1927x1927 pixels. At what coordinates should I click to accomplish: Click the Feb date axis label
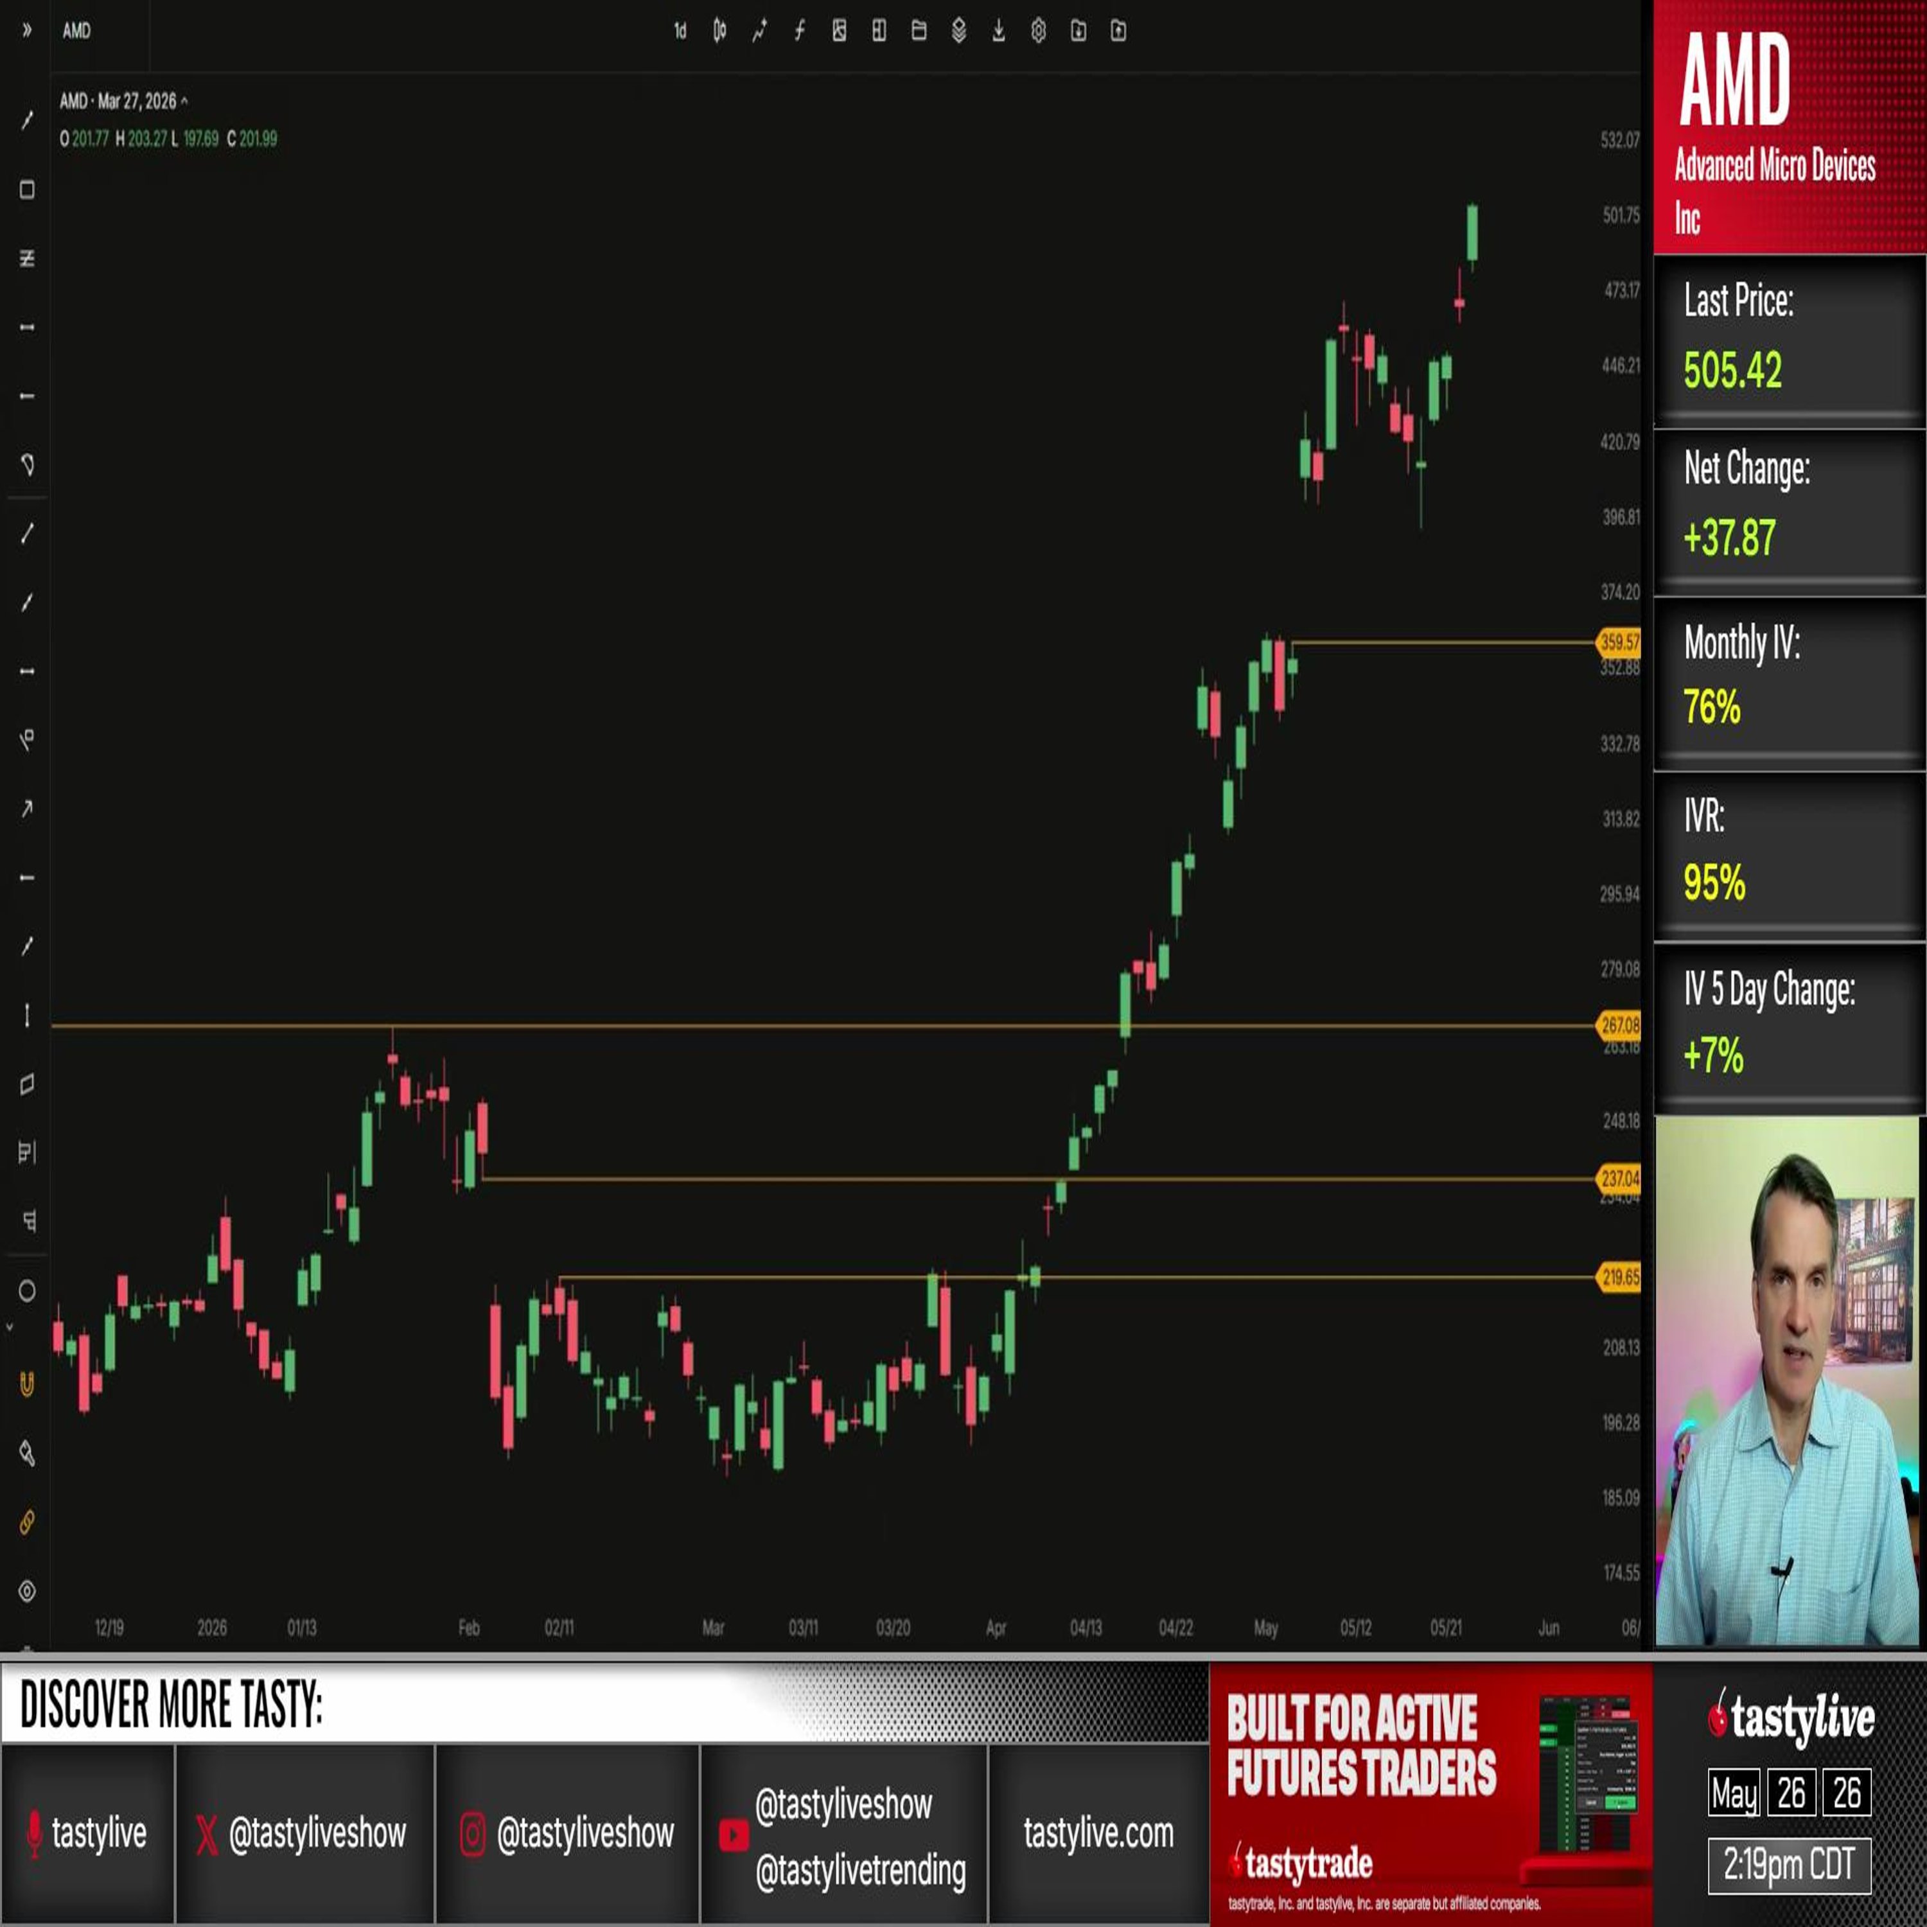pos(469,1628)
